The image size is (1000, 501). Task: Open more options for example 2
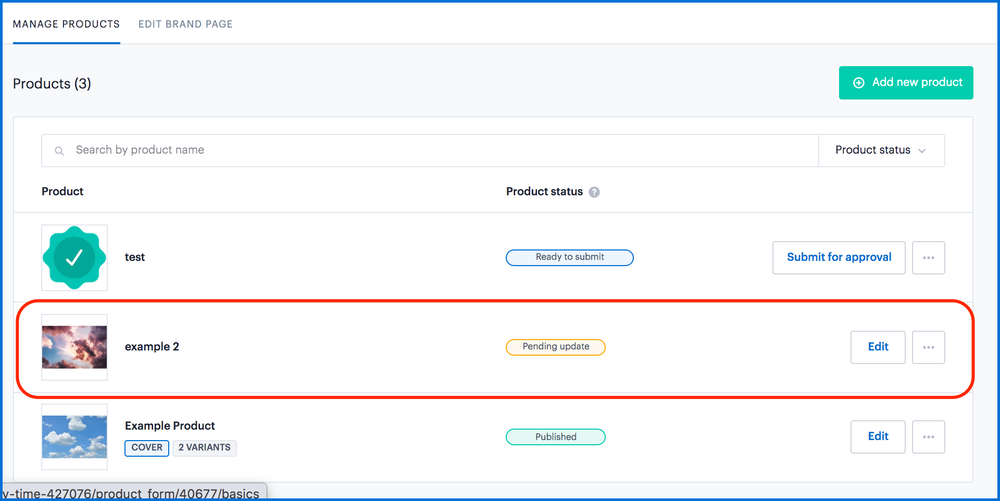[928, 347]
